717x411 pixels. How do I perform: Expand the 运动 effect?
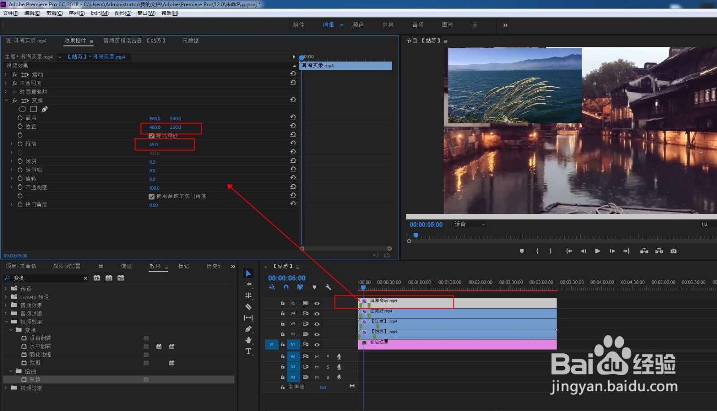(x=6, y=75)
